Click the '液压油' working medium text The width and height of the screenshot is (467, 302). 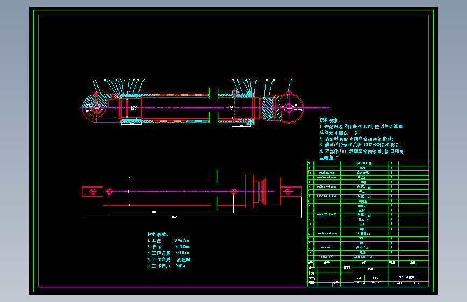[183, 259]
